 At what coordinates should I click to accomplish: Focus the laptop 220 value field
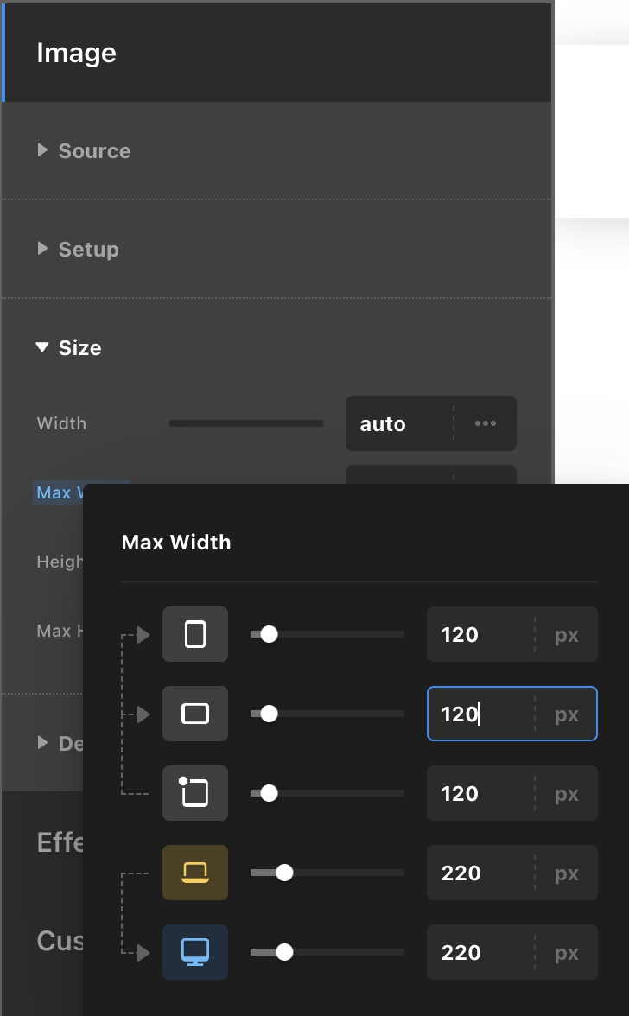point(478,873)
